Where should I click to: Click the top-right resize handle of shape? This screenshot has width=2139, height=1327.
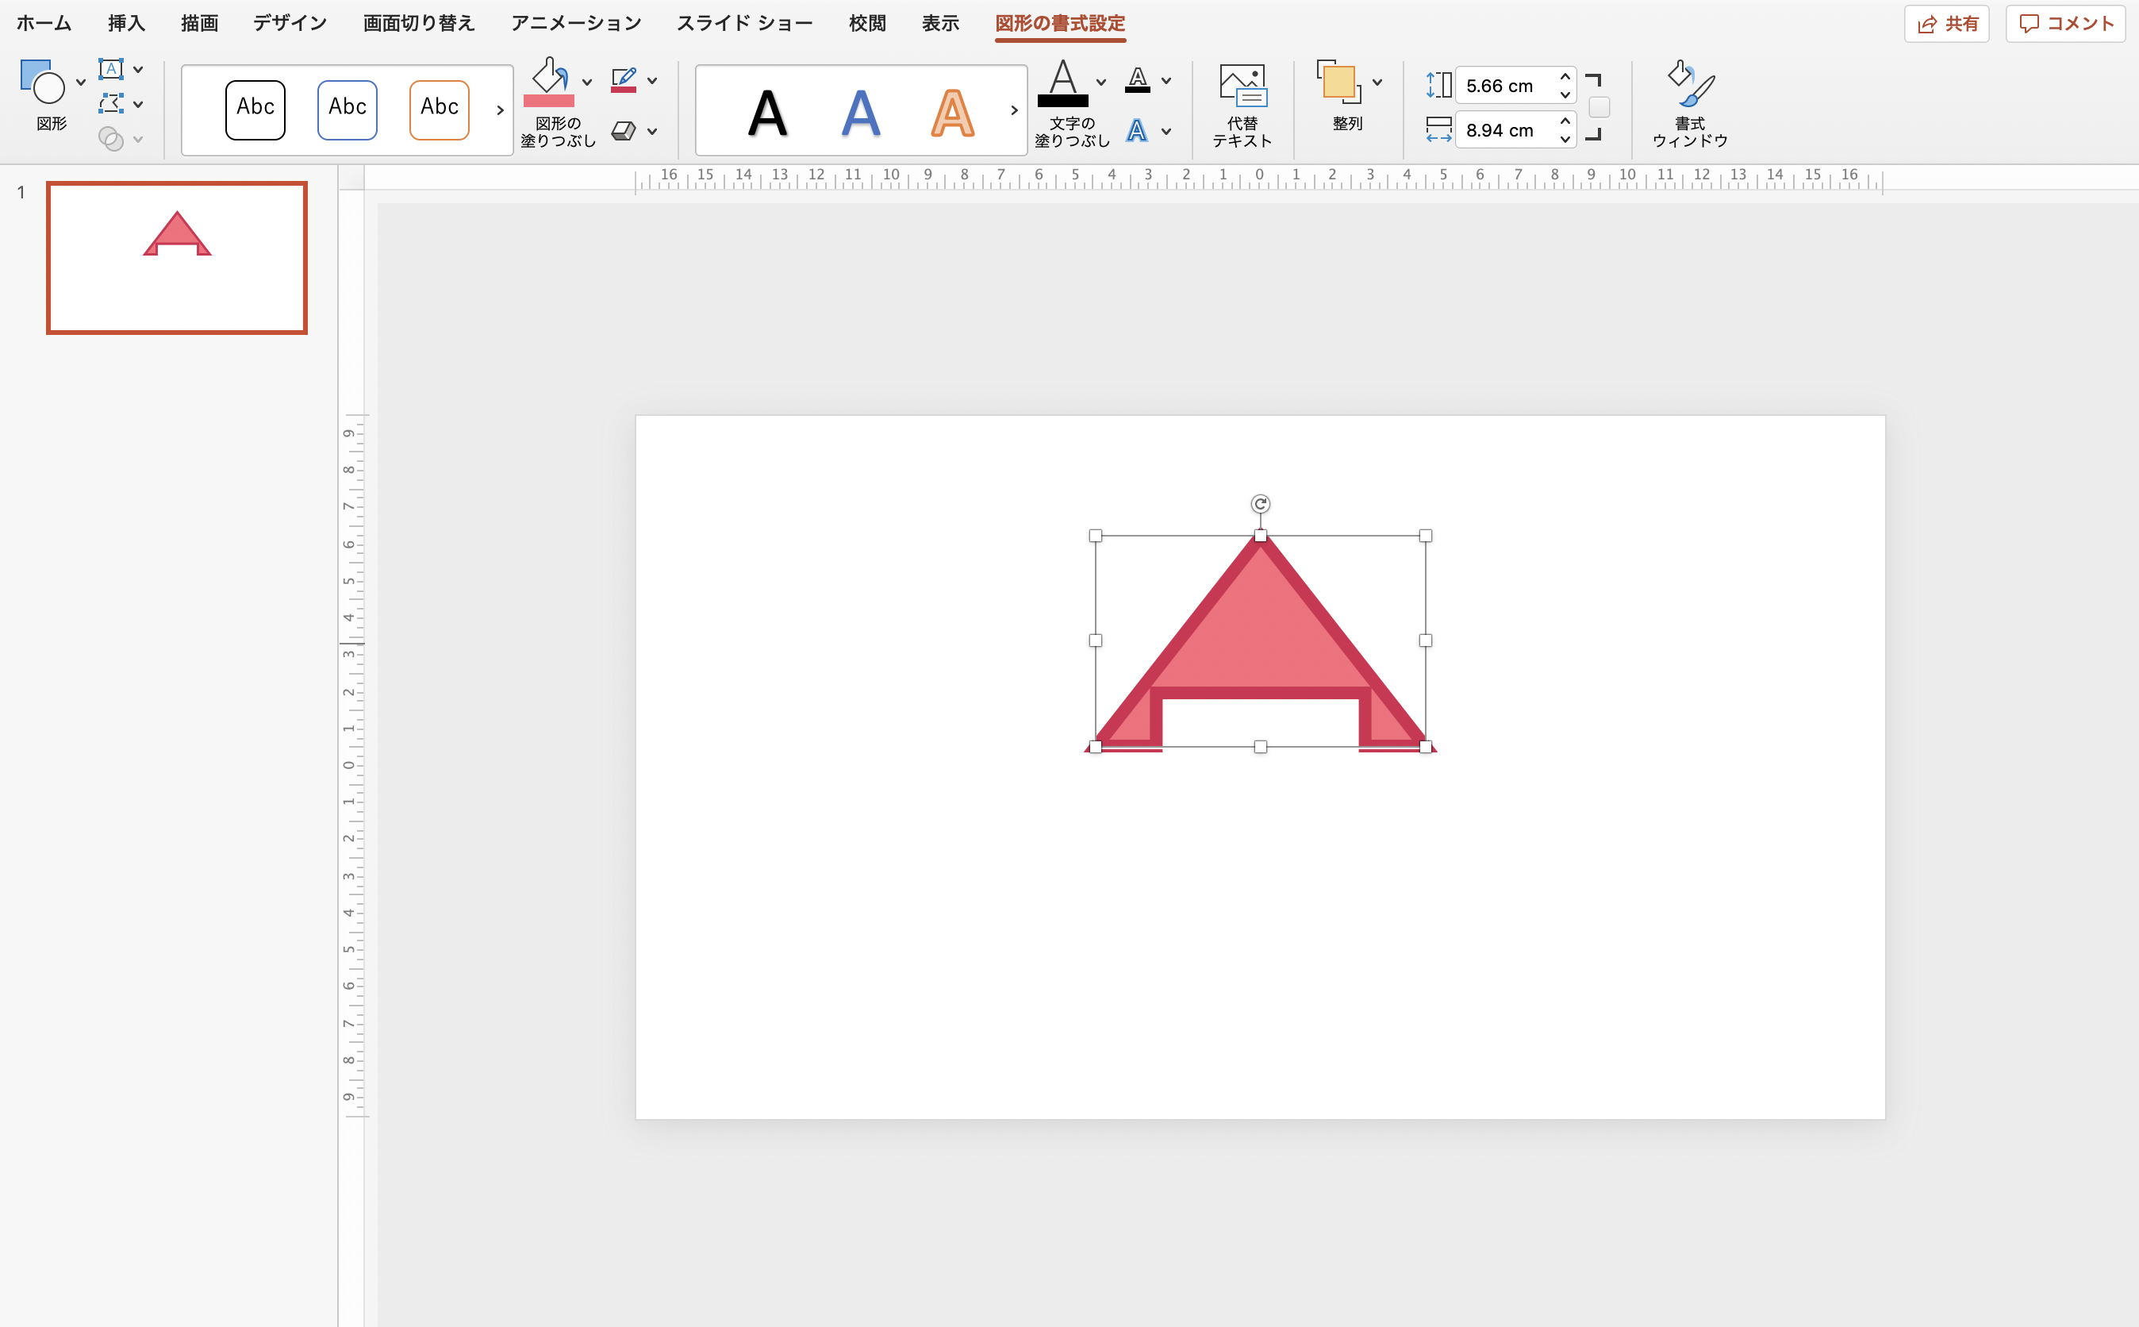click(1425, 536)
